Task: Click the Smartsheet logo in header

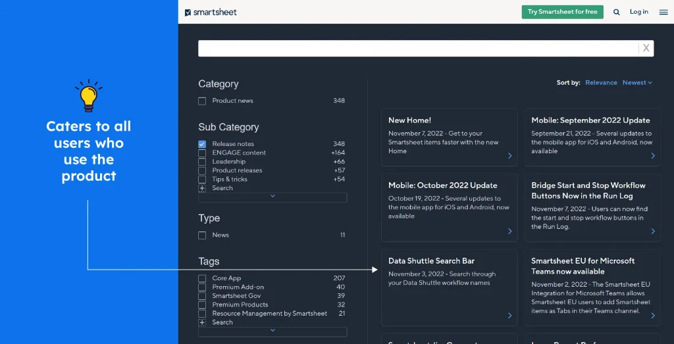Action: point(211,12)
